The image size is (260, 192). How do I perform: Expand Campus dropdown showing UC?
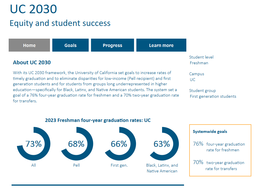(x=193, y=80)
